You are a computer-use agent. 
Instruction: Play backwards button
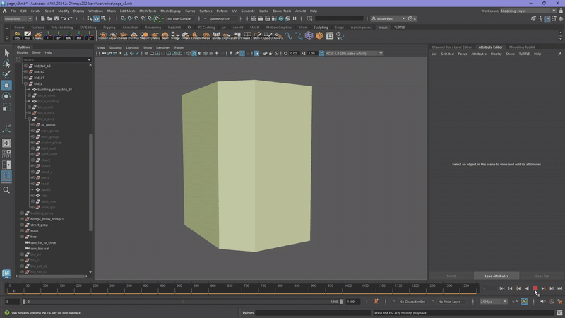click(527, 288)
